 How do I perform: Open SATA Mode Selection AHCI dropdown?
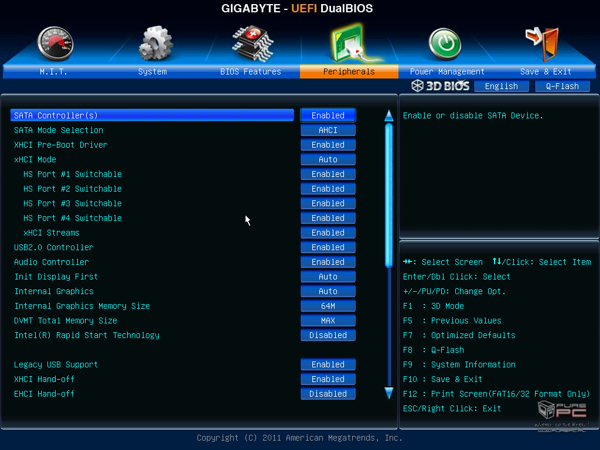pyautogui.click(x=328, y=130)
